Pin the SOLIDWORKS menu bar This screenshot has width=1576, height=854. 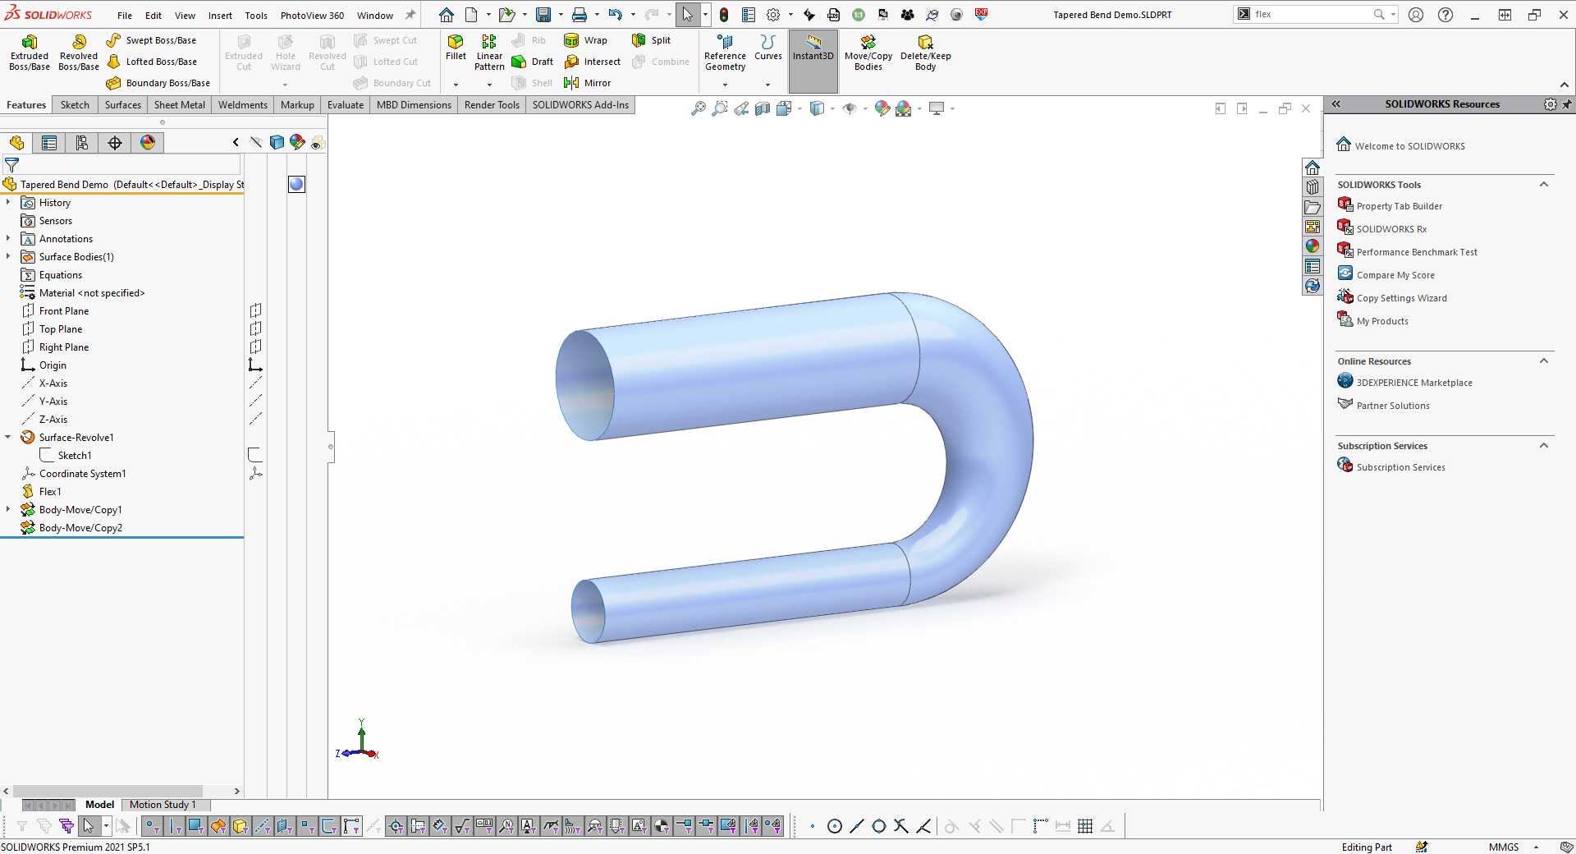click(410, 15)
